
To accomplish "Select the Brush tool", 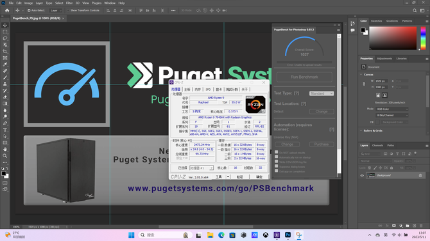I will point(5,77).
